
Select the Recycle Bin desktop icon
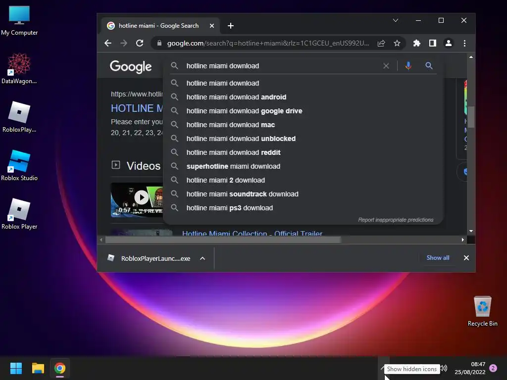(x=482, y=311)
